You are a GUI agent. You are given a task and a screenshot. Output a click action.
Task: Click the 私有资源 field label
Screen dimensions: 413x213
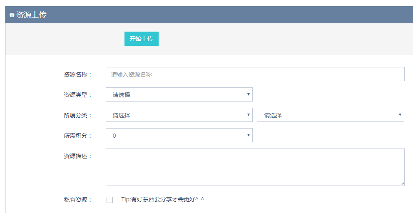pos(77,200)
